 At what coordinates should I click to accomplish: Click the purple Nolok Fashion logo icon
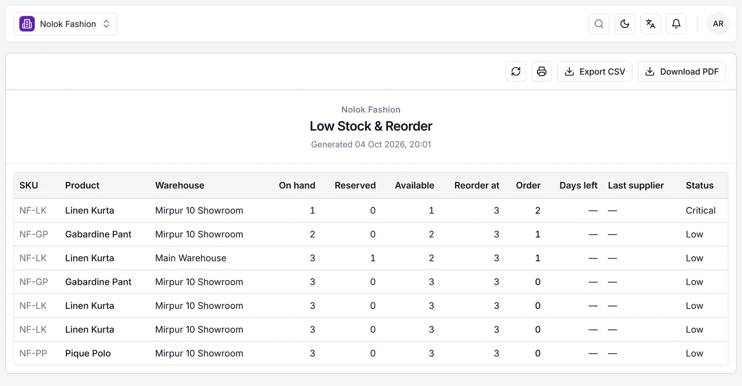pyautogui.click(x=27, y=24)
